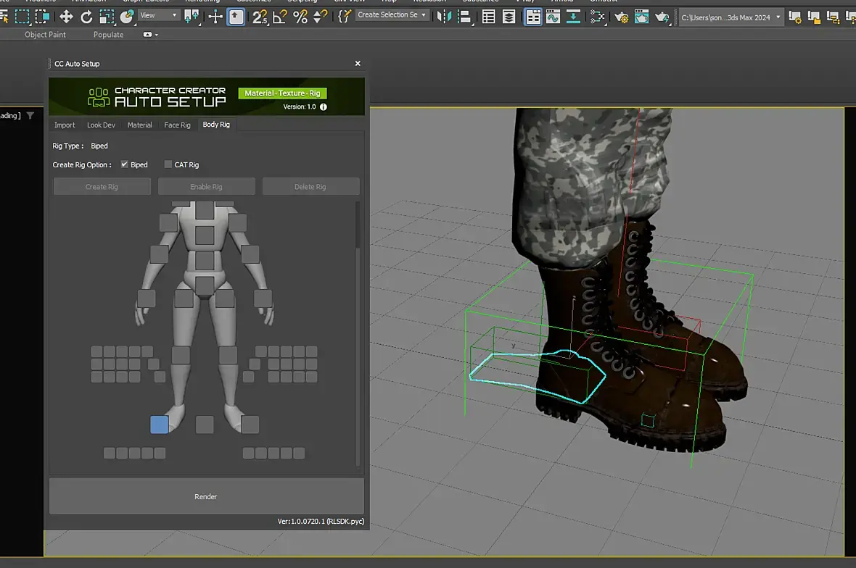The height and width of the screenshot is (568, 856).
Task: Activate the Rotate tool
Action: point(86,17)
